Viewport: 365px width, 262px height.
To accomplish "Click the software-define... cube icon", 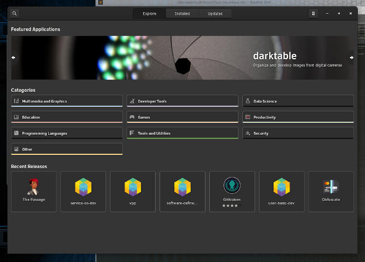I will 182,187.
